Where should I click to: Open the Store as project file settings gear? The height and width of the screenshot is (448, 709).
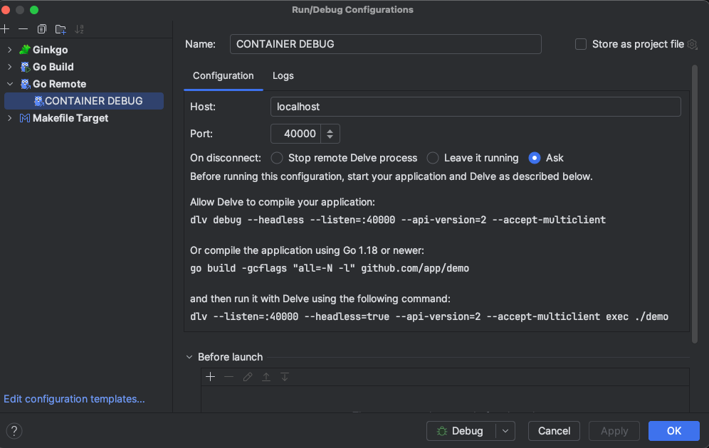(692, 44)
